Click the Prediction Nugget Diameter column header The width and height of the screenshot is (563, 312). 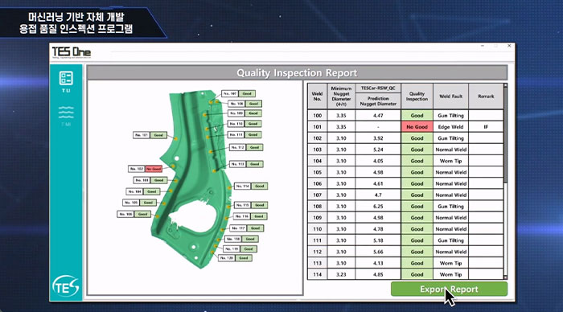378,101
